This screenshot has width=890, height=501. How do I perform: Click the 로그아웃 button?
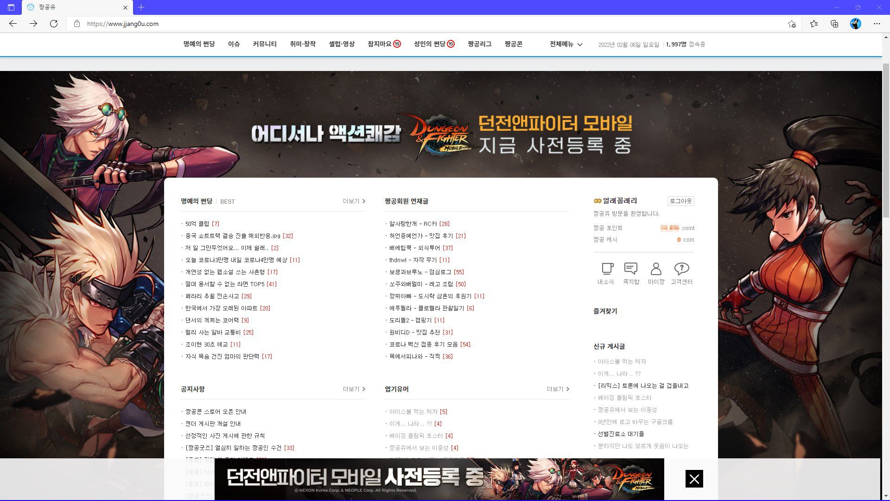coord(680,201)
